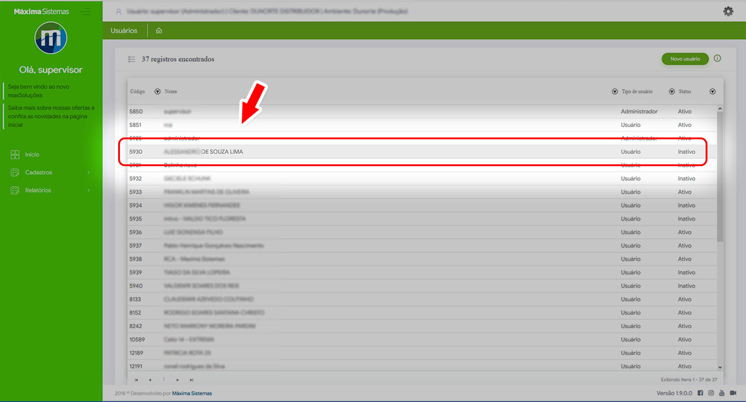Viewport: 746px width, 402px height.
Task: Click code 5934 cell
Action: (x=136, y=205)
